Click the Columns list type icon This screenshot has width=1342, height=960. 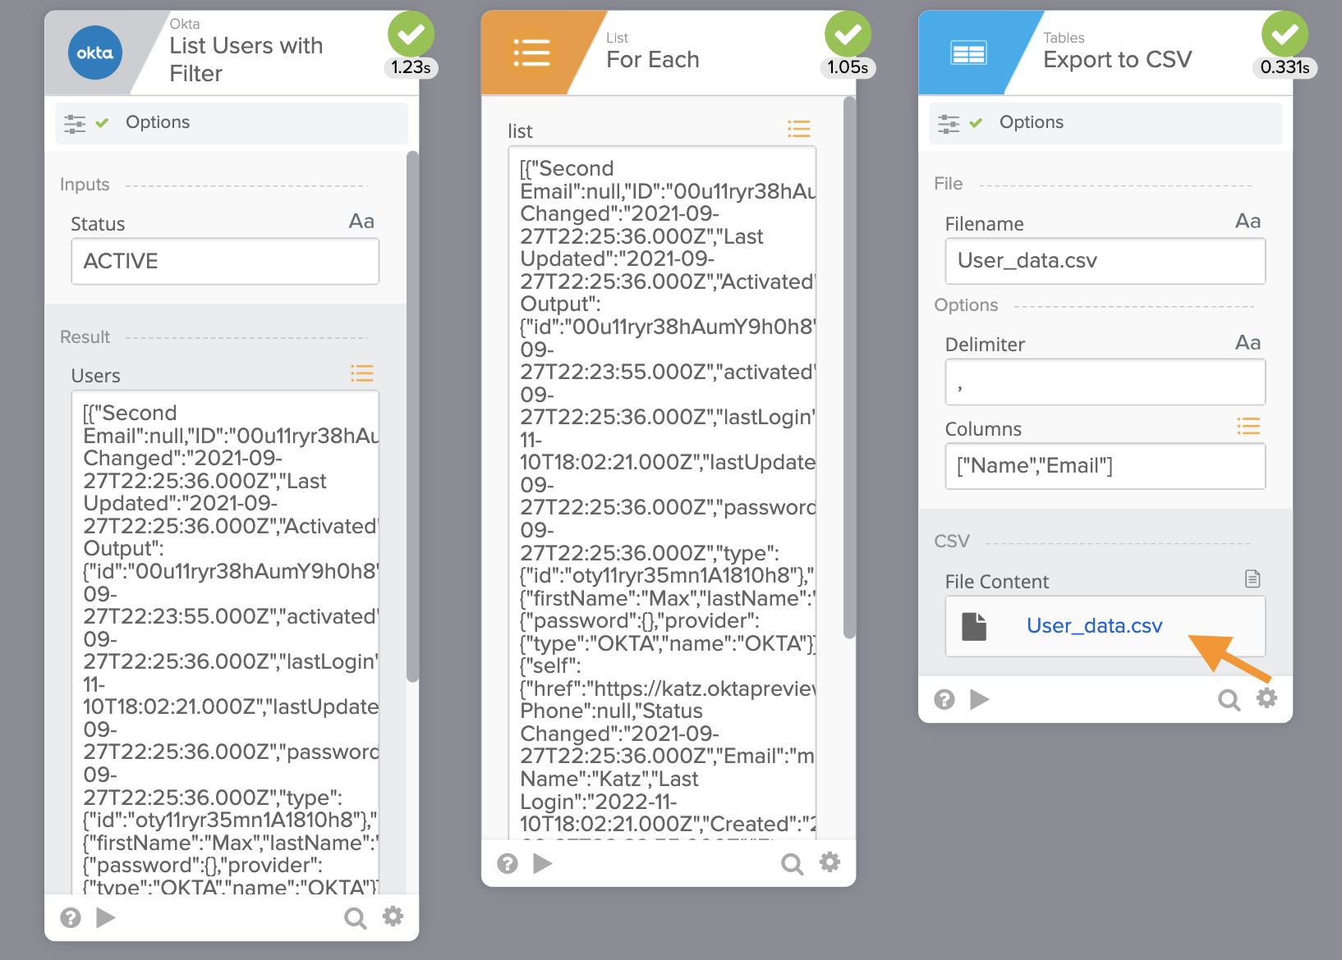(x=1248, y=427)
